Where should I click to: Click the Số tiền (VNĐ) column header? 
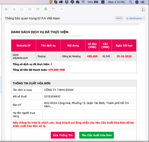(92, 45)
